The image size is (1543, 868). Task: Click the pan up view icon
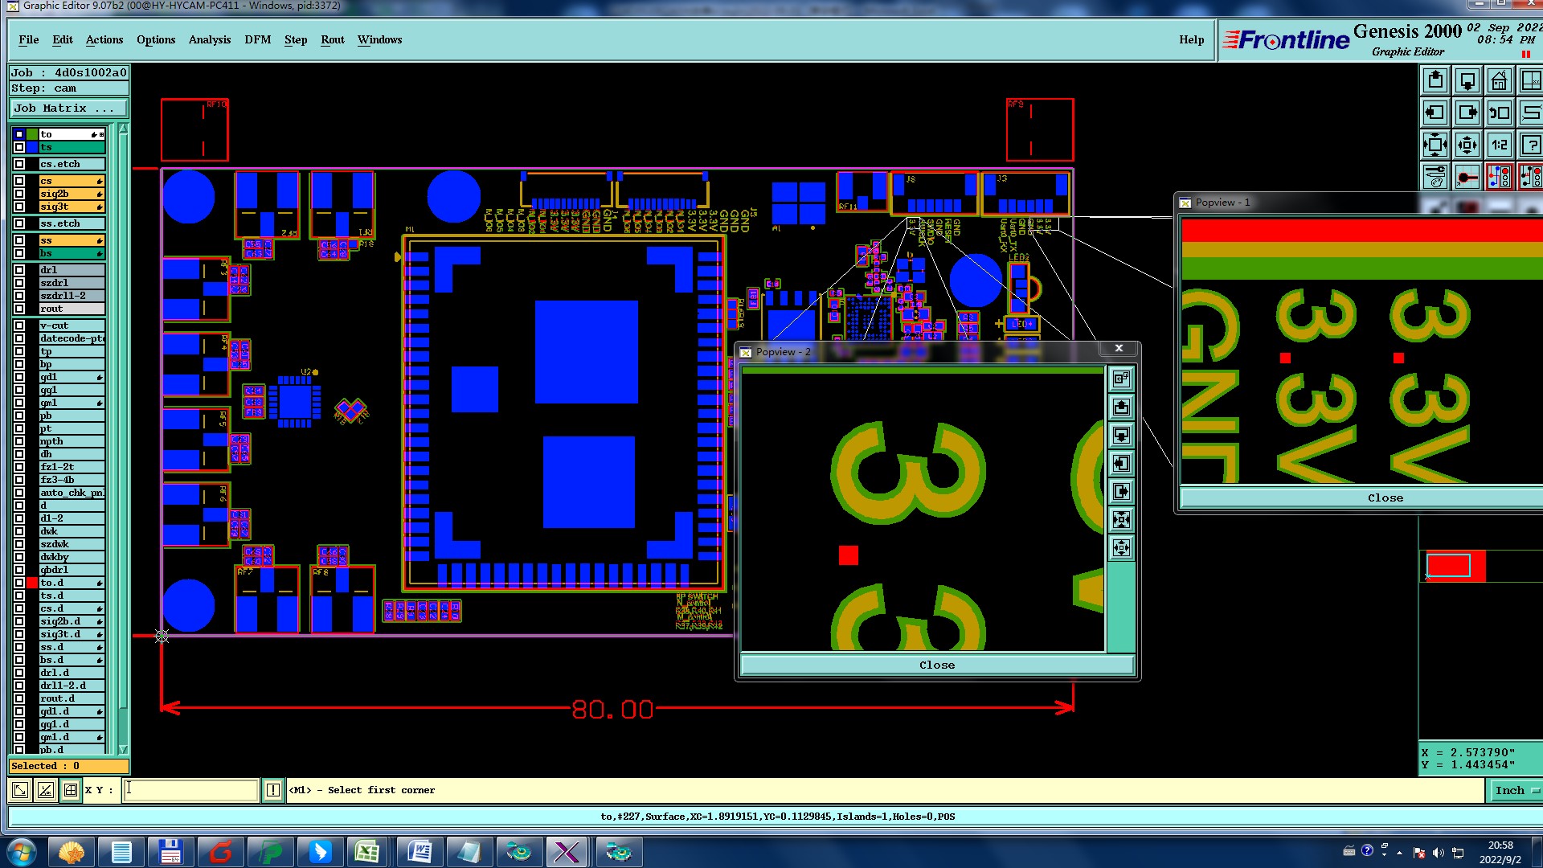pos(1435,80)
